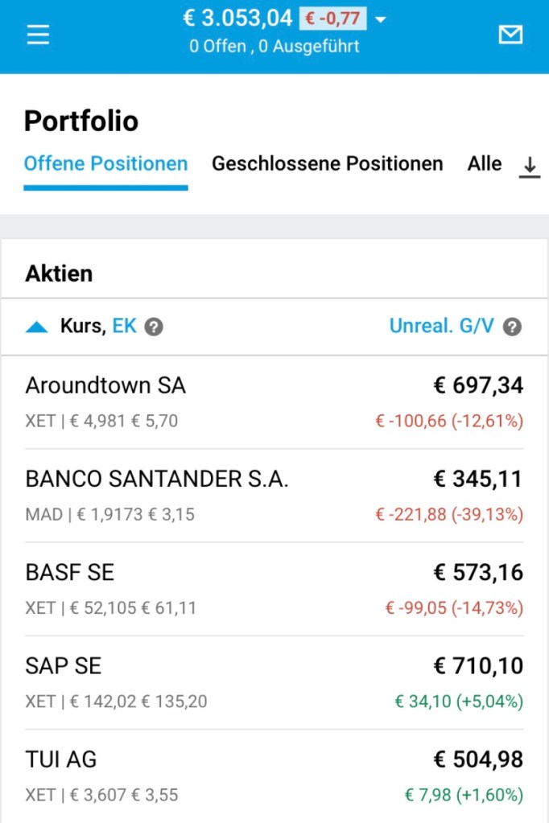
Task: Open BANCO SANTANDER S.A. position details
Action: click(274, 495)
